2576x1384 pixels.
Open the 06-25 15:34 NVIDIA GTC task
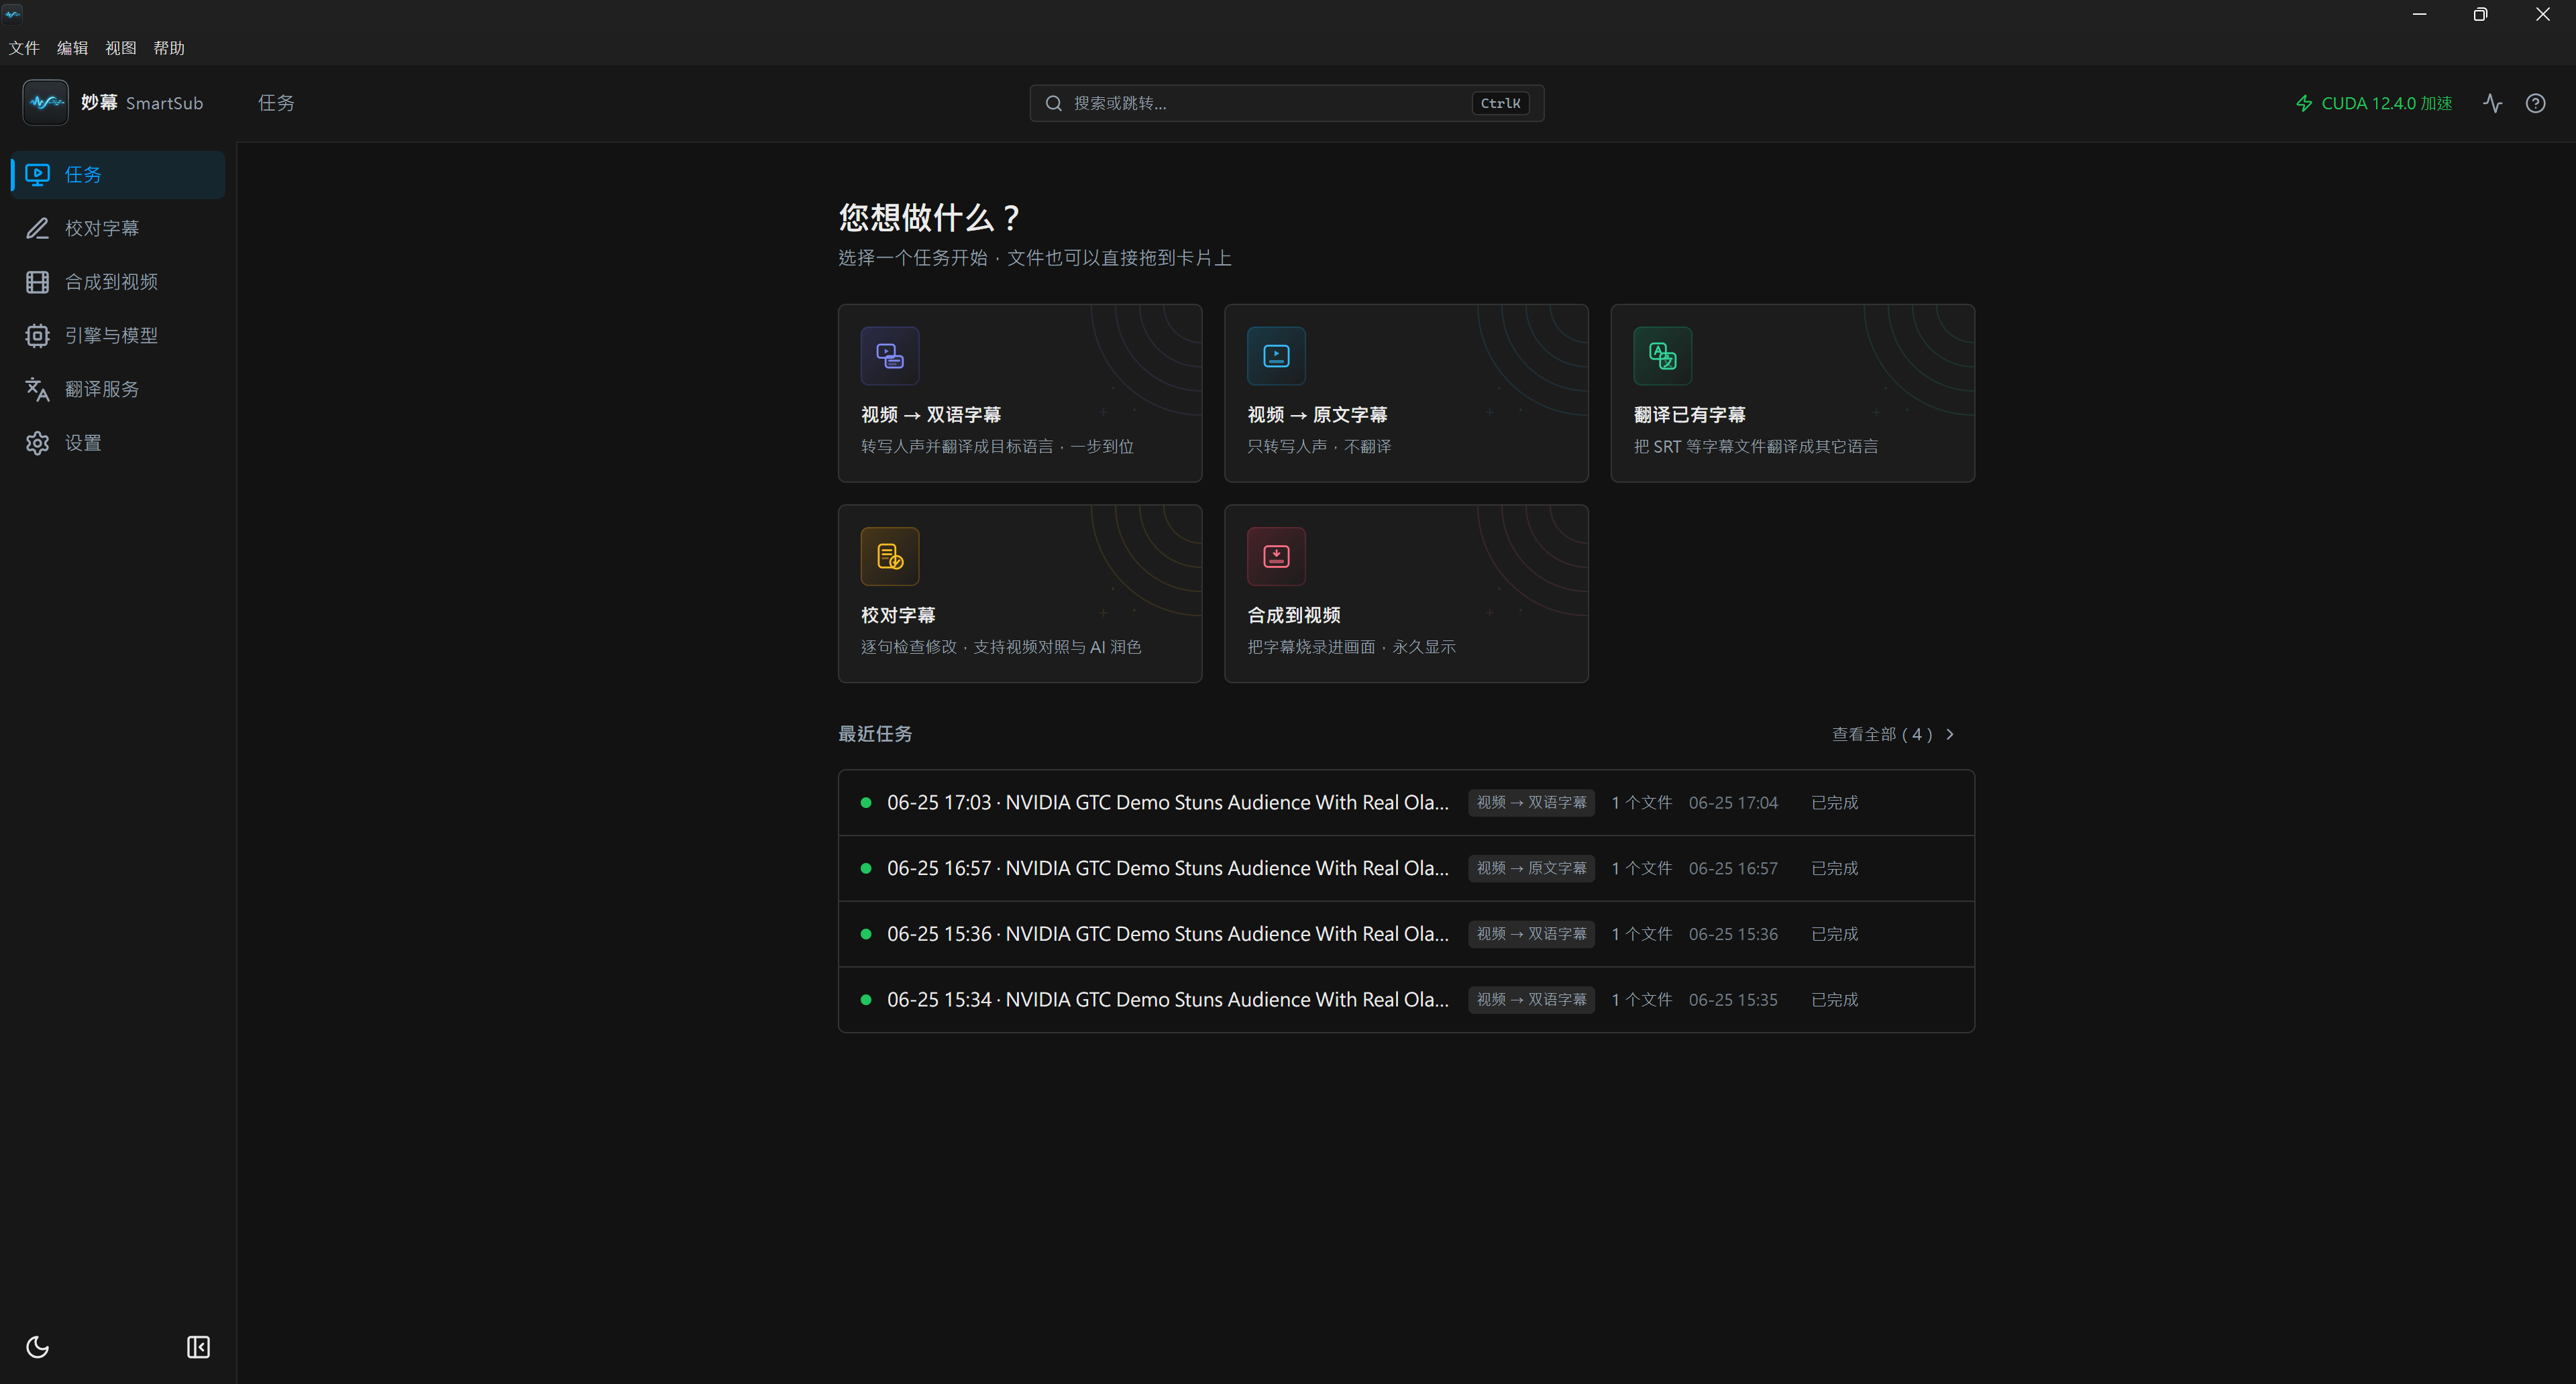1406,999
